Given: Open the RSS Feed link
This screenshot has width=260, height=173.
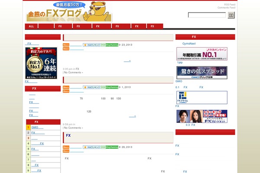Looking at the screenshot, I should tap(230, 5).
